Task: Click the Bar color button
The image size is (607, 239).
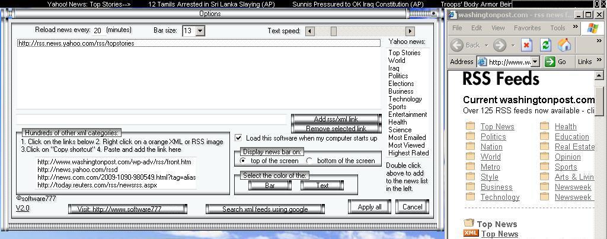Action: (x=270, y=186)
